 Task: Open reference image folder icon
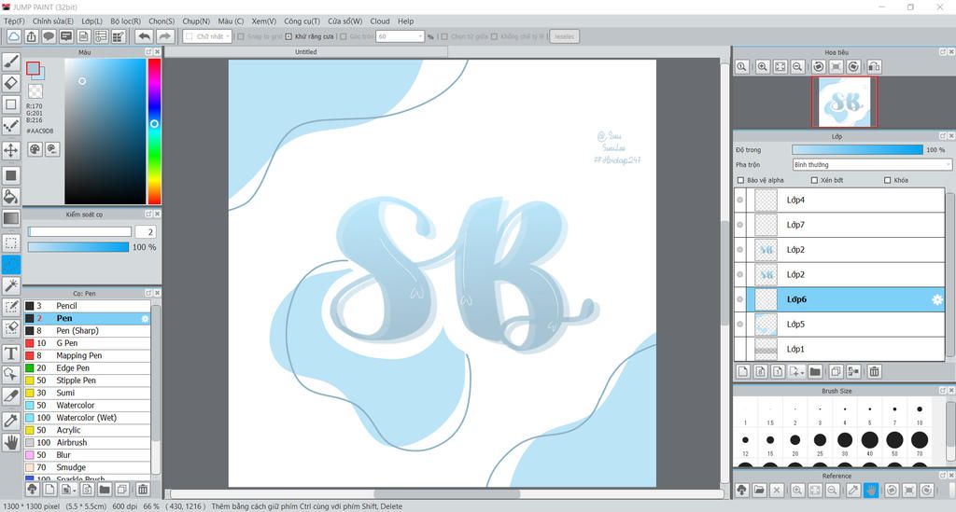pyautogui.click(x=759, y=490)
